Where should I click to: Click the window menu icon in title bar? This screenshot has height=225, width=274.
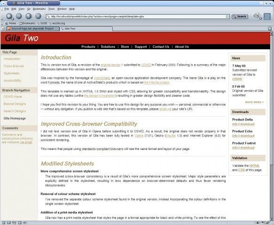[x=3, y=3]
